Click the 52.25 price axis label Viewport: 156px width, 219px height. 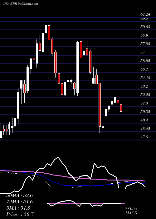pos(145,95)
